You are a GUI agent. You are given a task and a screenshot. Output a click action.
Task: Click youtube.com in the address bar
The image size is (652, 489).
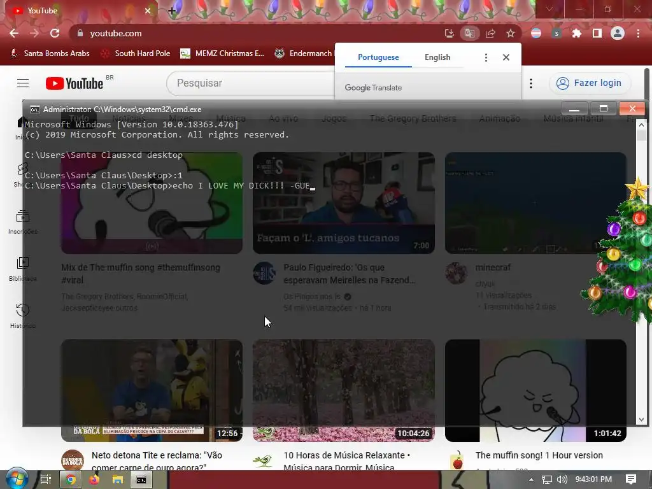(116, 33)
